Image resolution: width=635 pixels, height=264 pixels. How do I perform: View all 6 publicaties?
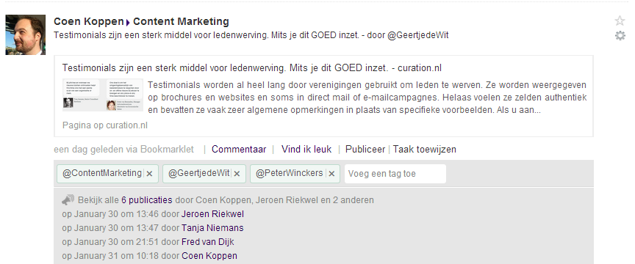click(146, 200)
